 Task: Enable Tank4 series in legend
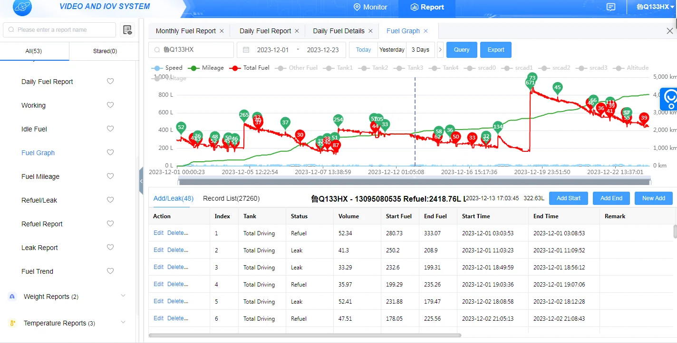[x=444, y=68]
